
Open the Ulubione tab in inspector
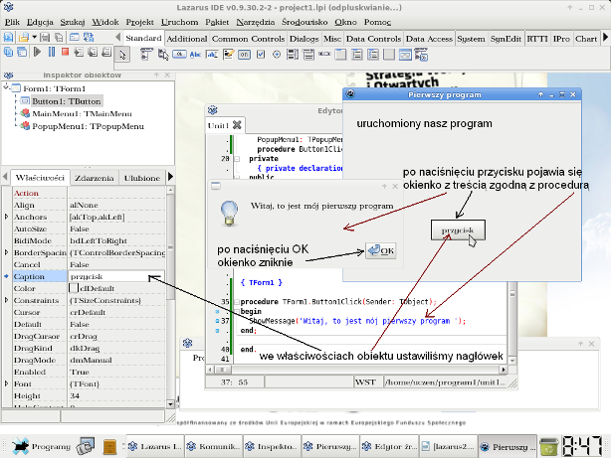[x=142, y=178]
